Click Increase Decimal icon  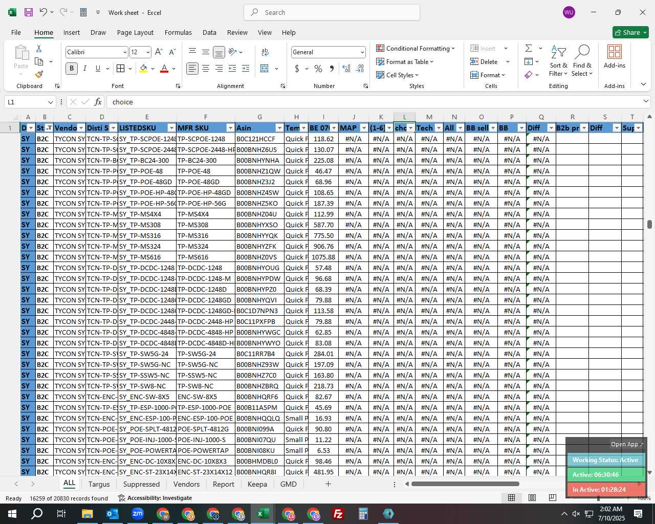pyautogui.click(x=346, y=69)
